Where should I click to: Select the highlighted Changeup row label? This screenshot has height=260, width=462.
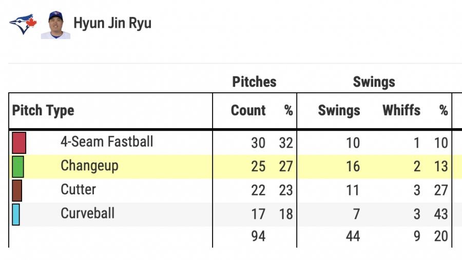pos(89,166)
